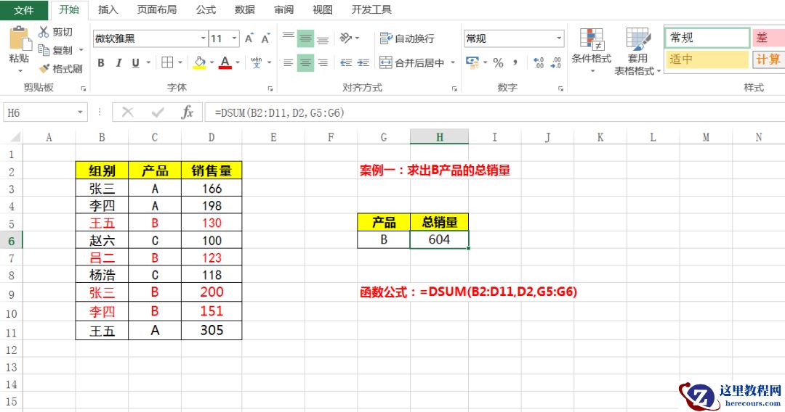Image resolution: width=785 pixels, height=412 pixels.
Task: Increase font size with larger A icon
Action: (249, 38)
